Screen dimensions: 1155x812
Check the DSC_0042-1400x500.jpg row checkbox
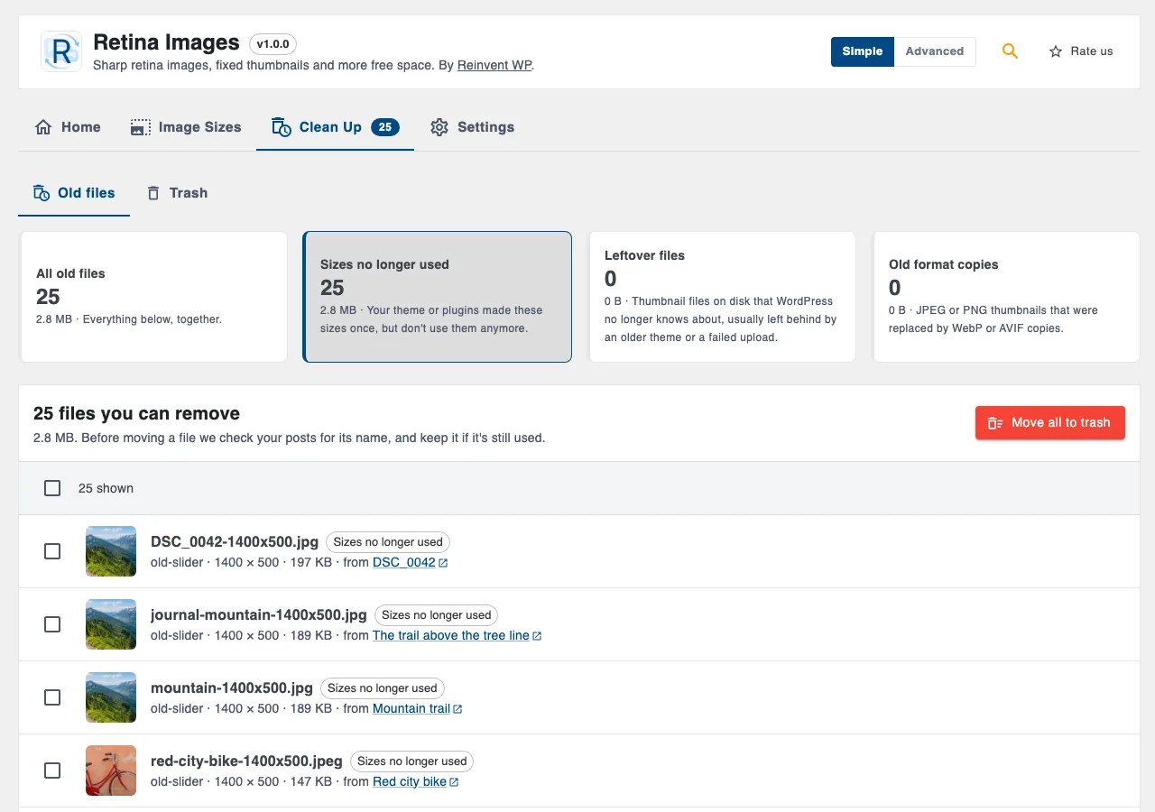pos(52,551)
